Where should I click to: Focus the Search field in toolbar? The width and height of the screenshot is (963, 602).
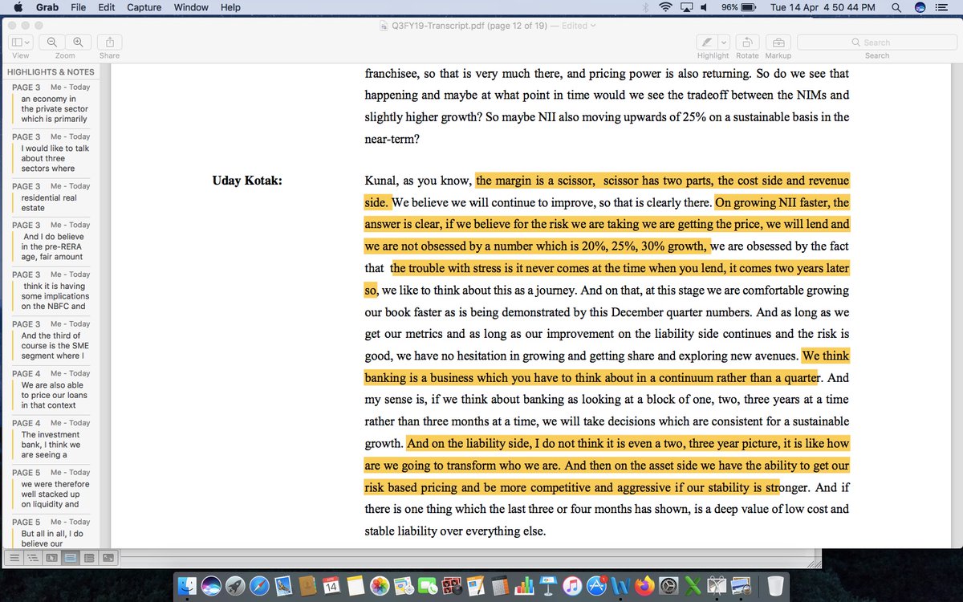(876, 42)
